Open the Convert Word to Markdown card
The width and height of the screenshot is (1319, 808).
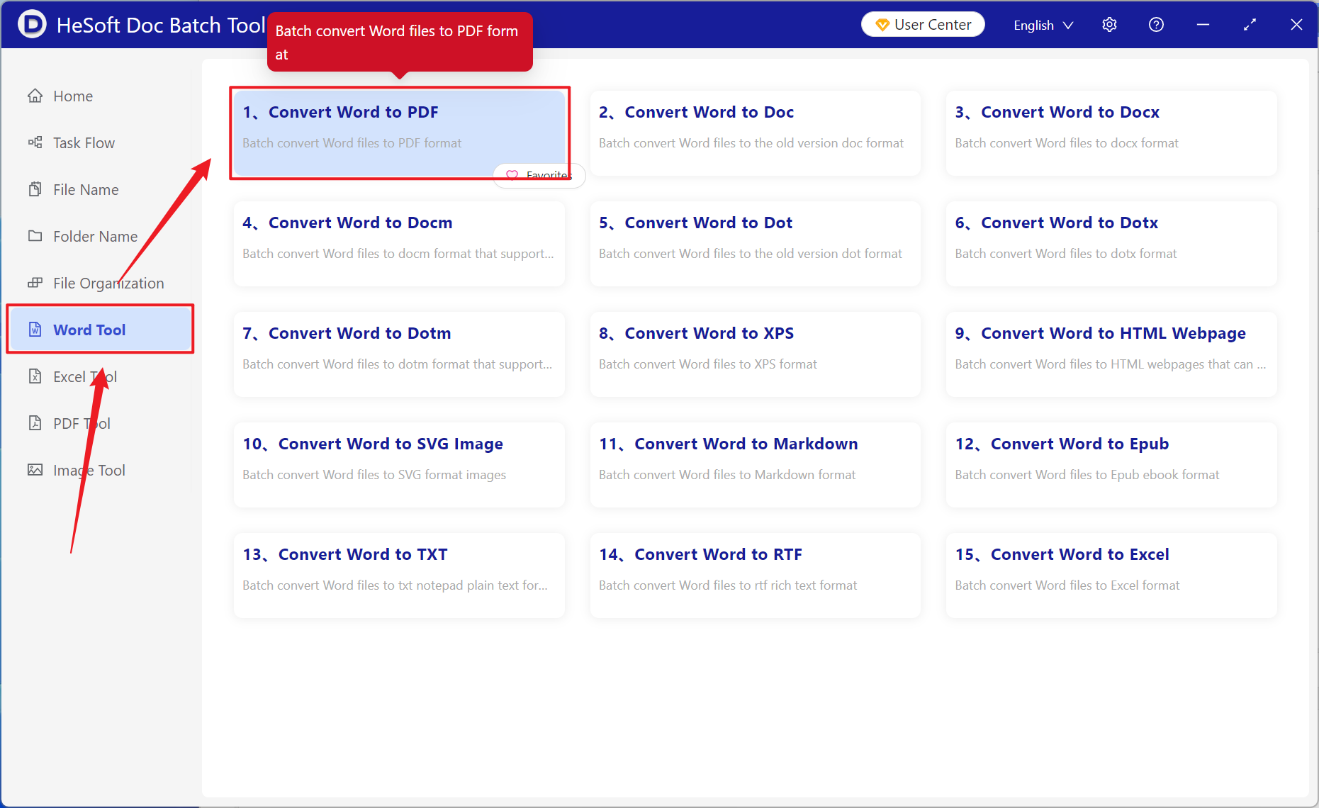point(755,464)
